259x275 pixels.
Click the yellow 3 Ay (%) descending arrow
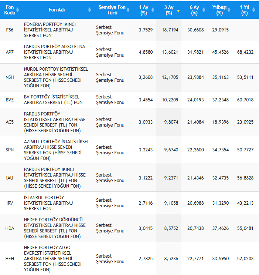click(178, 11)
